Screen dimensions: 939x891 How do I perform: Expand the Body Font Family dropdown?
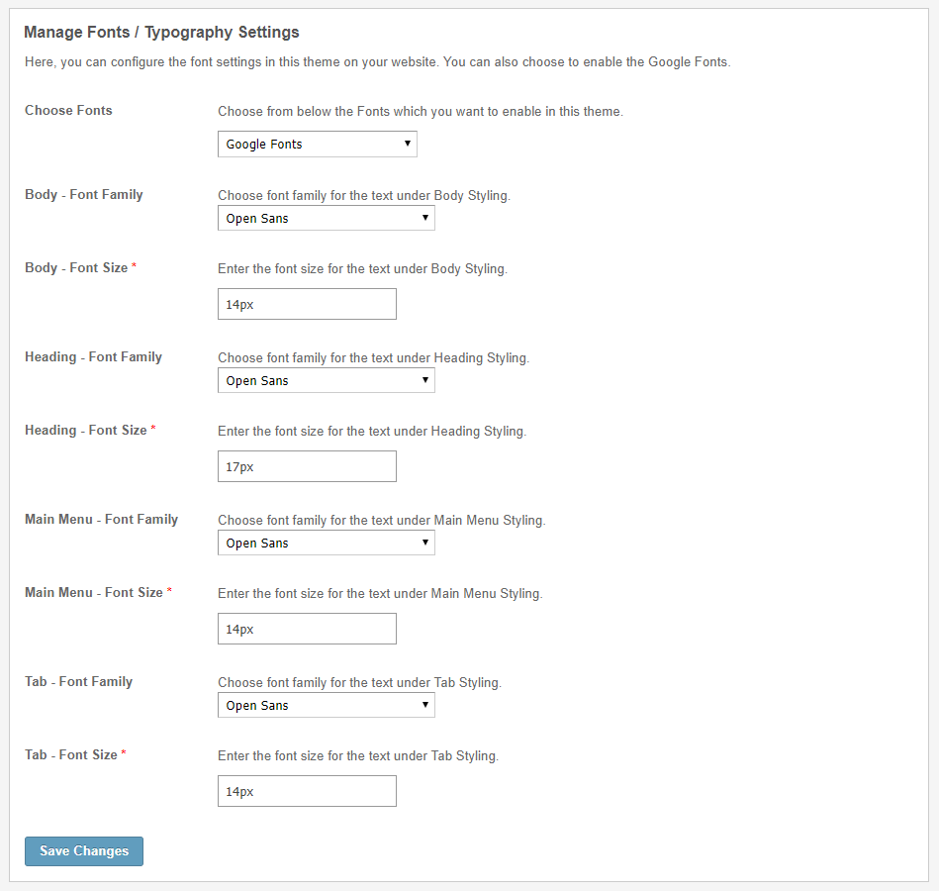(x=326, y=219)
